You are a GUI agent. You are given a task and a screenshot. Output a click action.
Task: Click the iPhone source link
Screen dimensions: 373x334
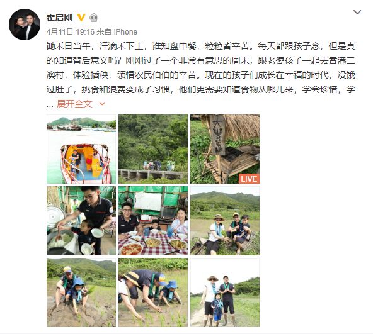[x=125, y=32]
